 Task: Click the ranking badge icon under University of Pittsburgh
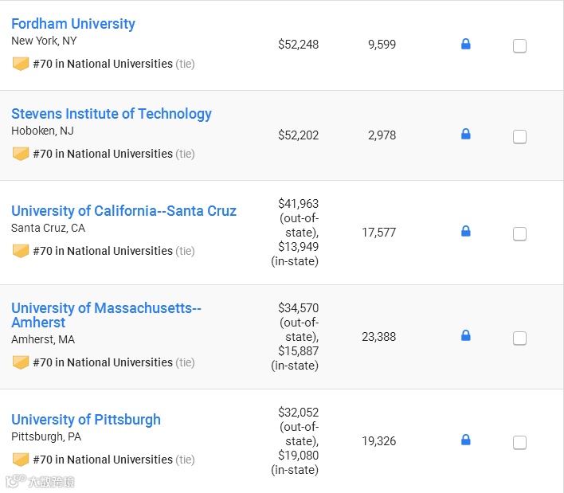21,460
